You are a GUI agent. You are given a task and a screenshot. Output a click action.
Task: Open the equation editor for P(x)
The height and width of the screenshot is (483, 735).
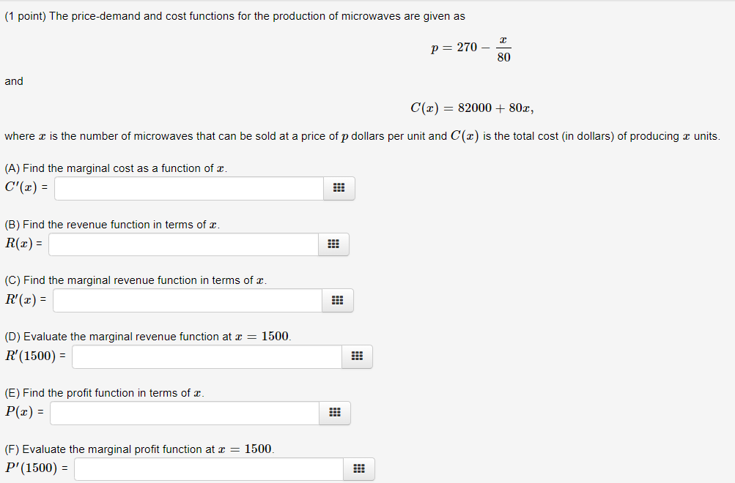[x=335, y=413]
